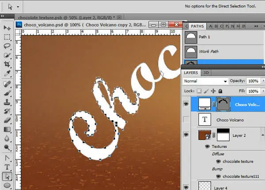The image size is (265, 190).
Task: Select the Rectangular Marquee tool
Action: [x=7, y=37]
